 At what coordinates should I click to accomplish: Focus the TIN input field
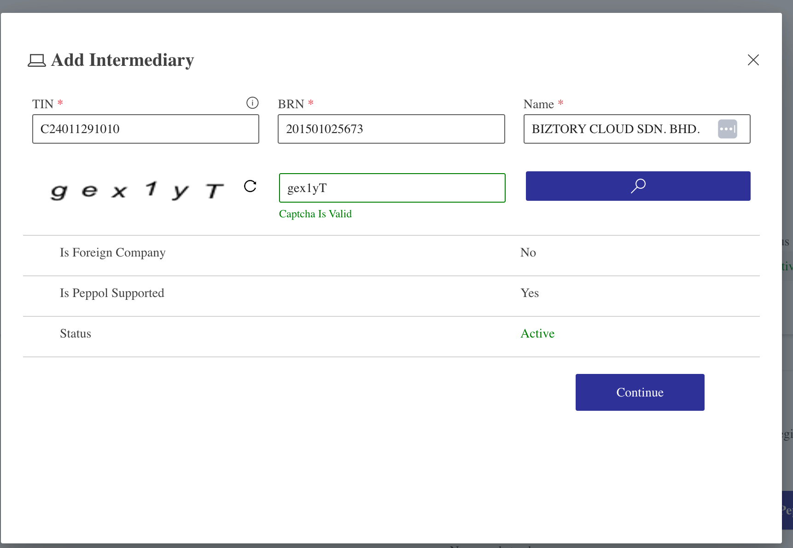point(146,129)
